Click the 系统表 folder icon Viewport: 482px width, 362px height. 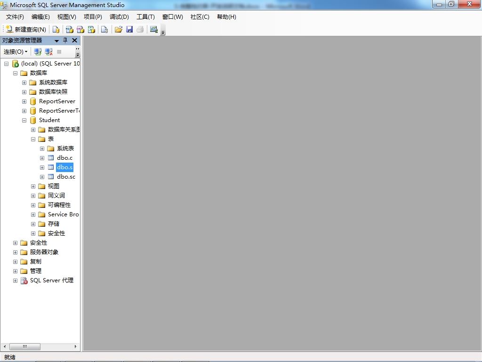pyautogui.click(x=51, y=148)
